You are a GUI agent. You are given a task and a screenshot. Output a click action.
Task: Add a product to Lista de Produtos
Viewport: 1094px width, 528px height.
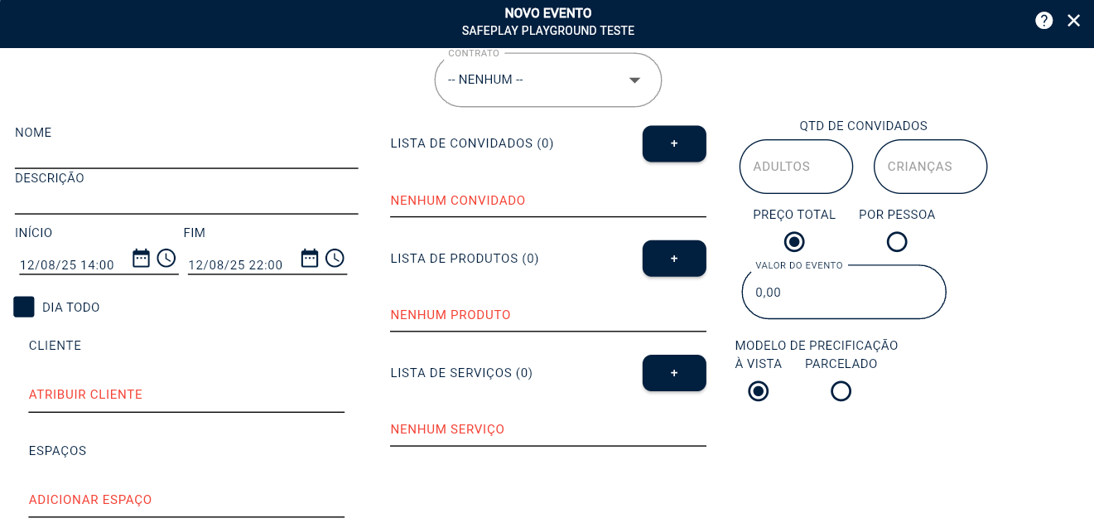[x=674, y=259]
